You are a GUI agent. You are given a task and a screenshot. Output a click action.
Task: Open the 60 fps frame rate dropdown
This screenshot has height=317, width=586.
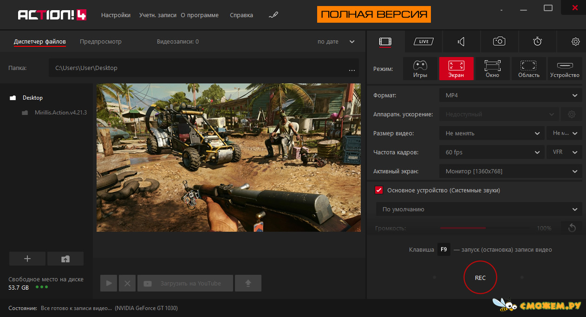(x=492, y=152)
